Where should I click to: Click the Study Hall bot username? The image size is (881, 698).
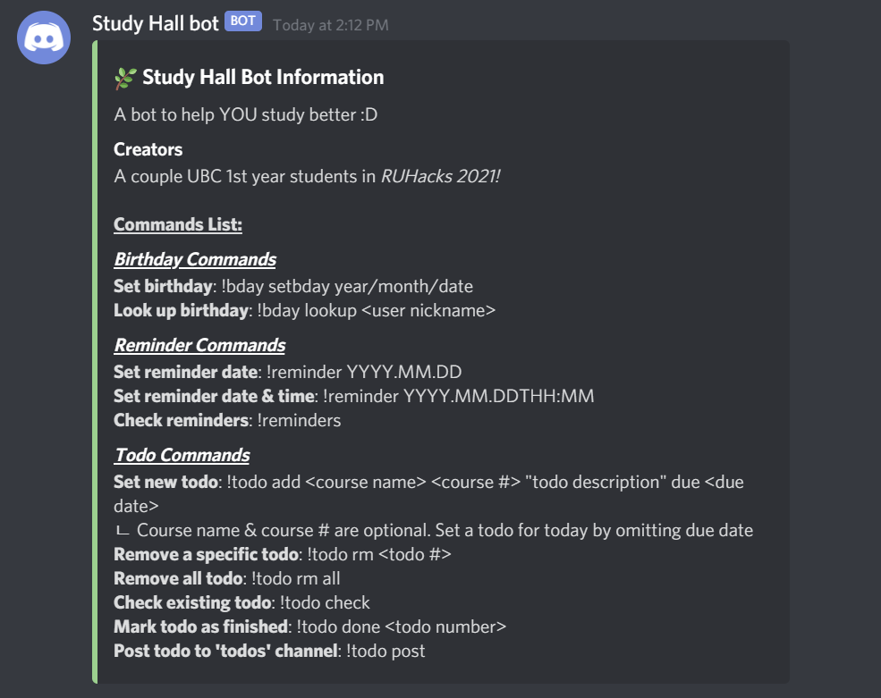point(156,23)
